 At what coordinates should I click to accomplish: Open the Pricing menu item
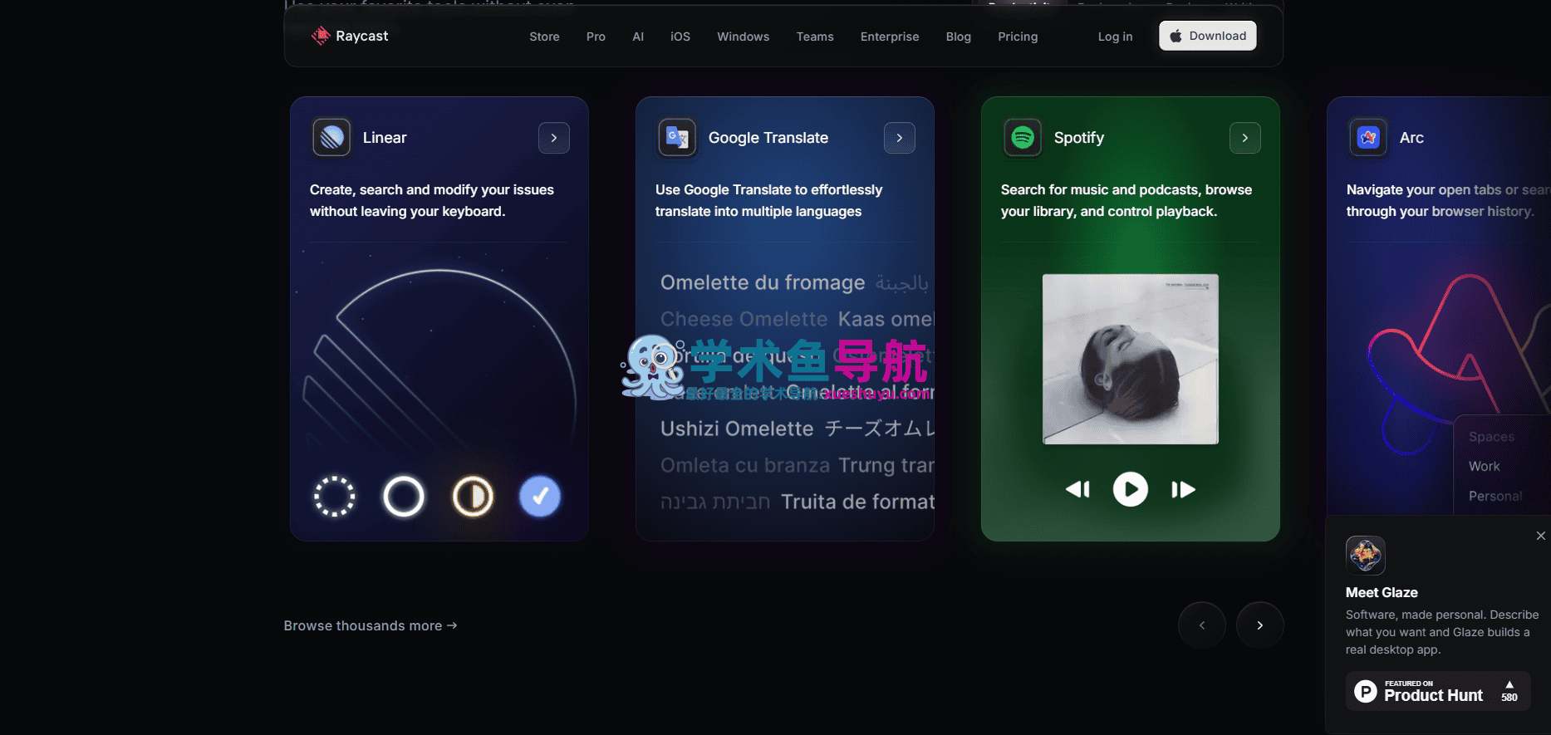[x=1018, y=37]
